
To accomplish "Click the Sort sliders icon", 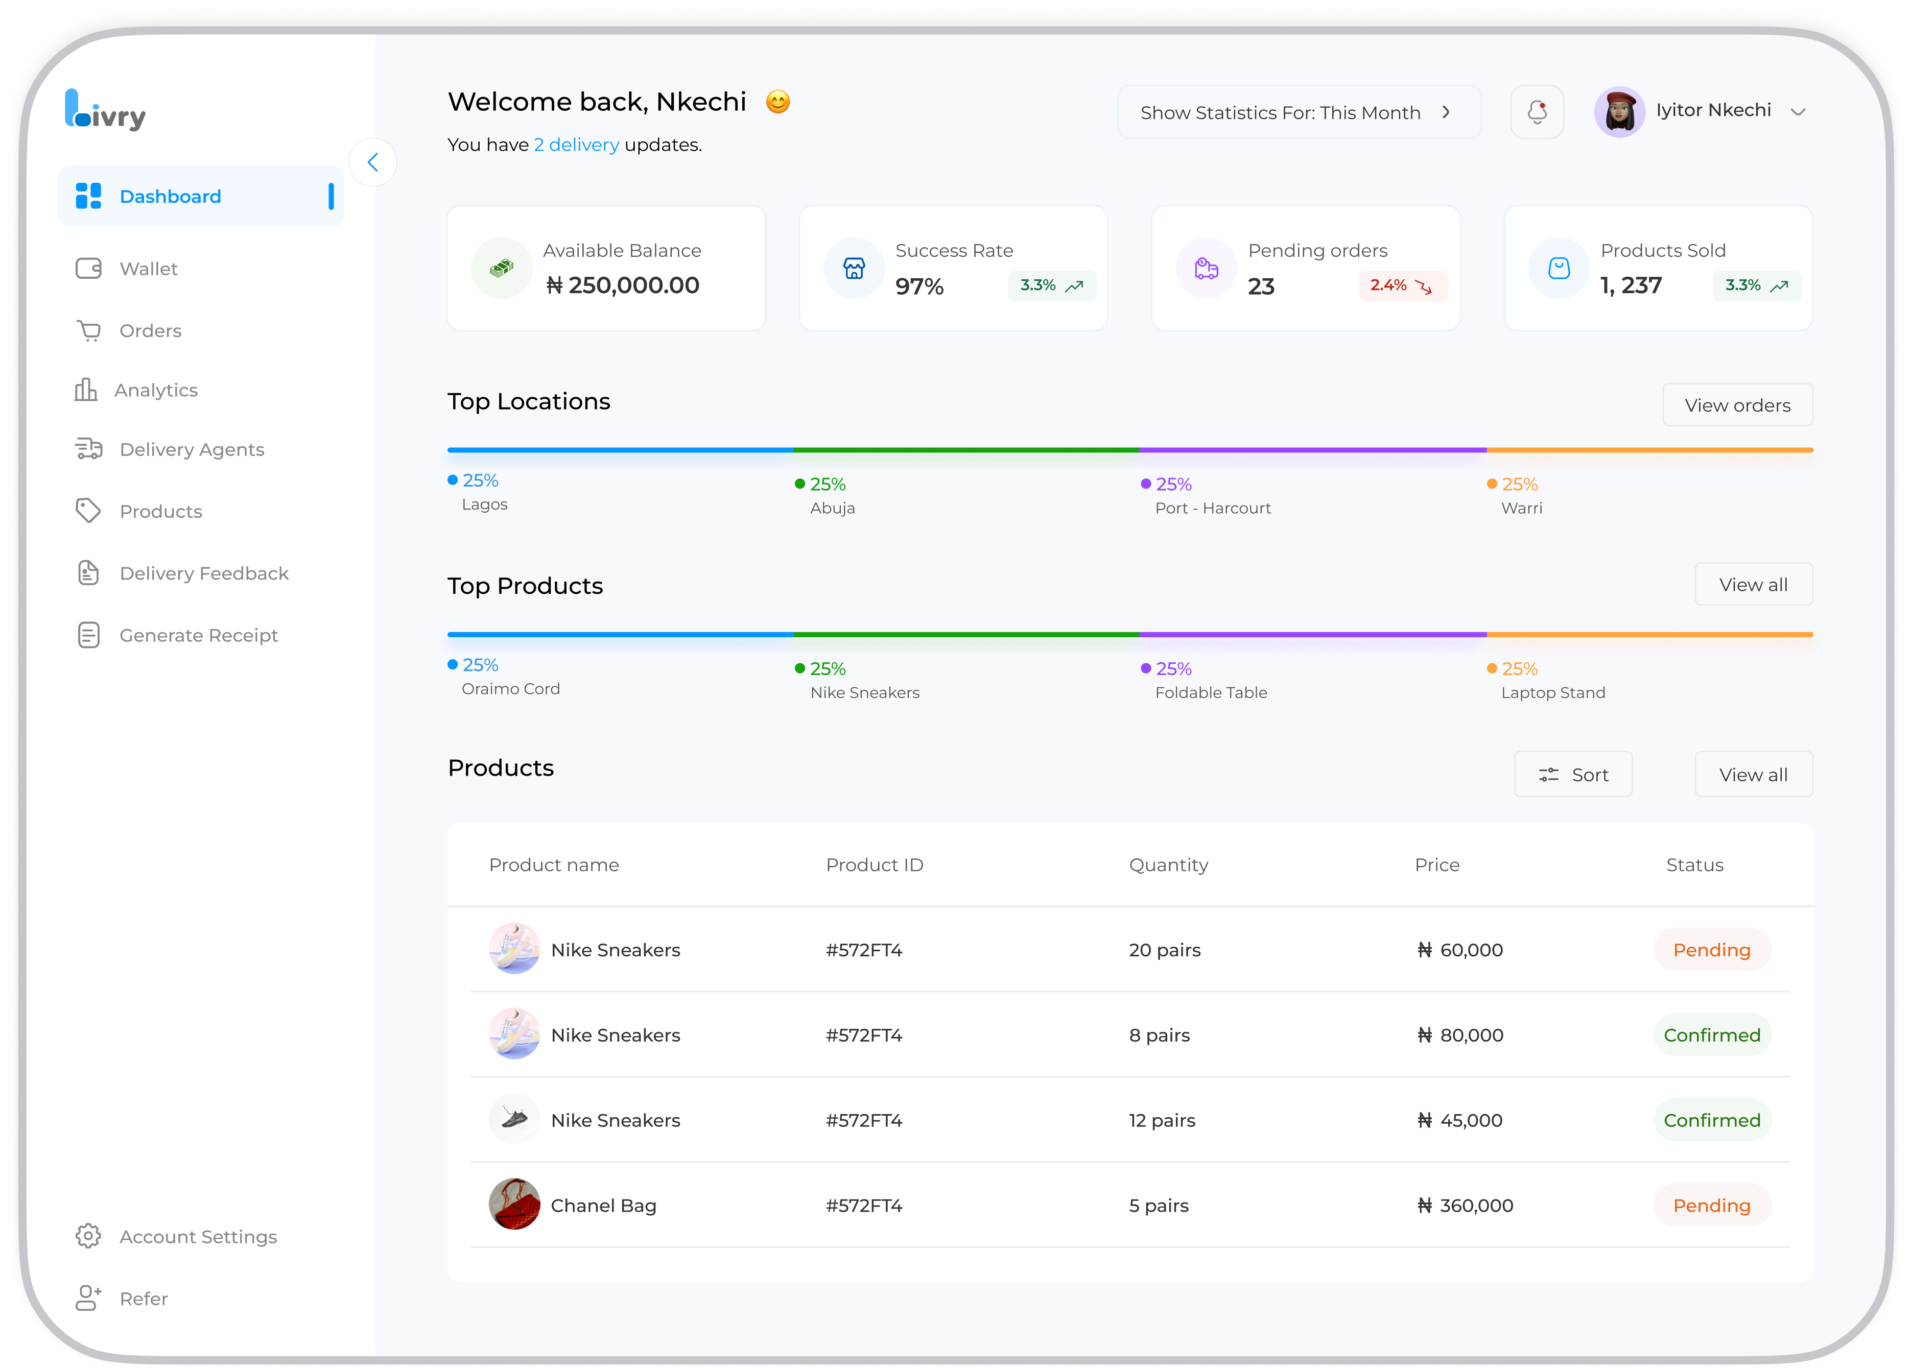I will point(1549,775).
